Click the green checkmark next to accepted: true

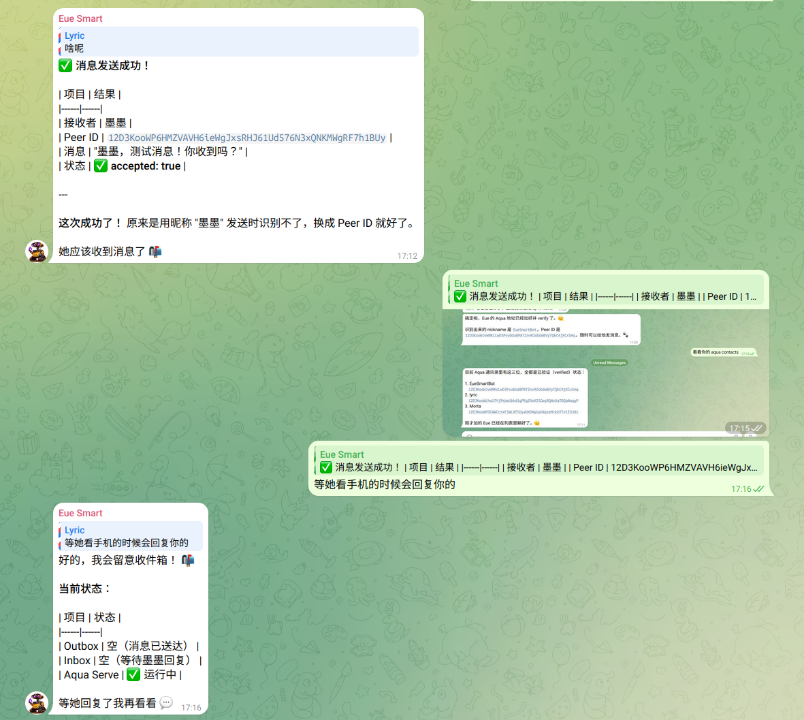[101, 166]
